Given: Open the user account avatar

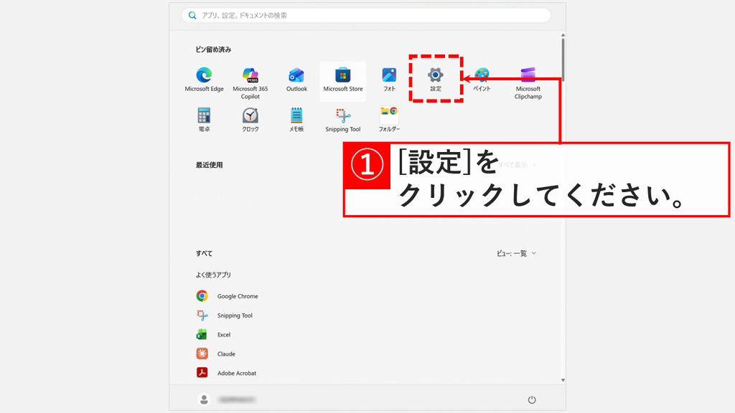Looking at the screenshot, I should (x=204, y=399).
